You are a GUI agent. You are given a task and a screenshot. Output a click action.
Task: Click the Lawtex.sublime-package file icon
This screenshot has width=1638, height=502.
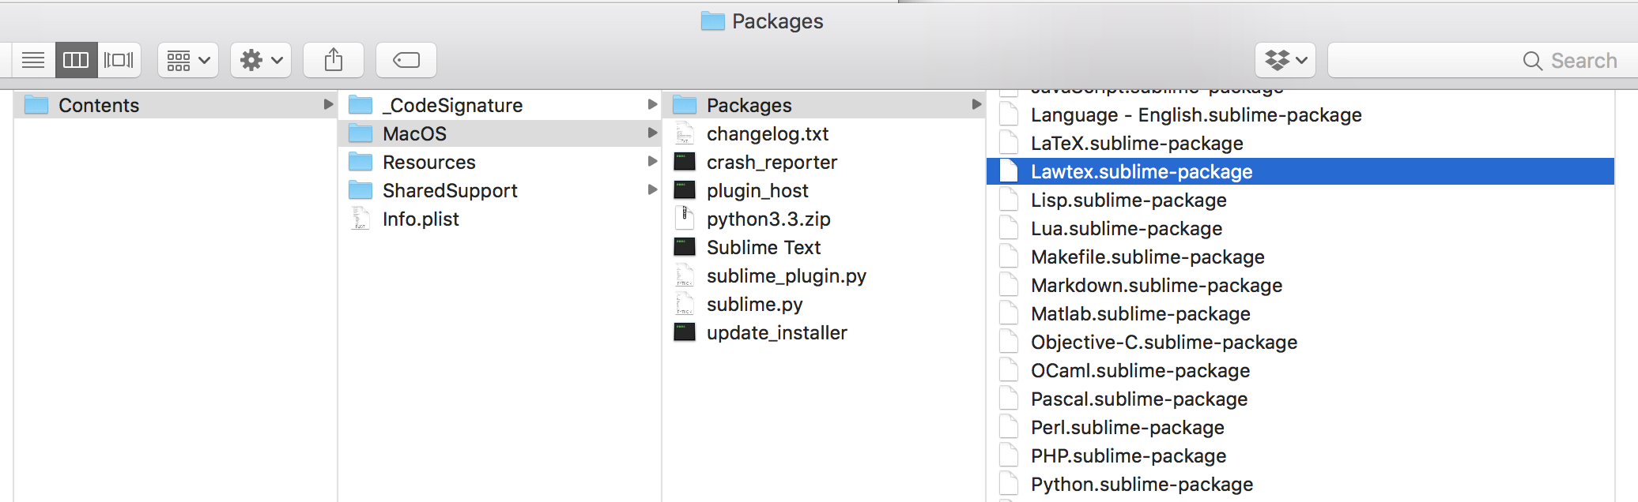point(1009,171)
